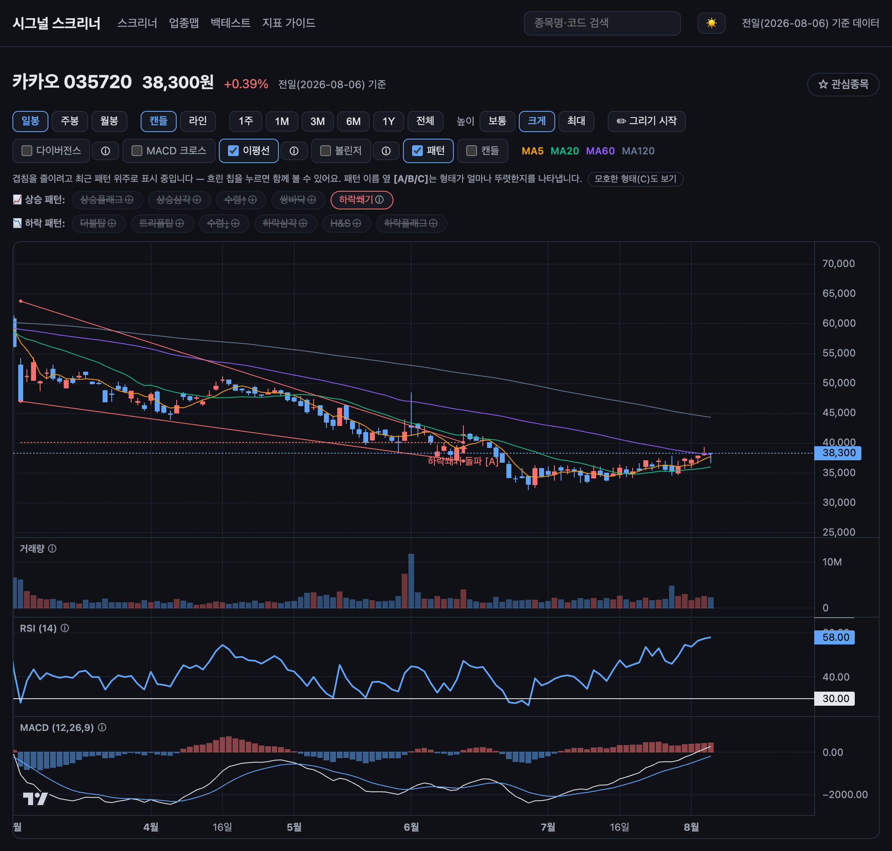This screenshot has width=892, height=851.
Task: Show the 거래량 info tooltip icon
Action: tap(53, 548)
